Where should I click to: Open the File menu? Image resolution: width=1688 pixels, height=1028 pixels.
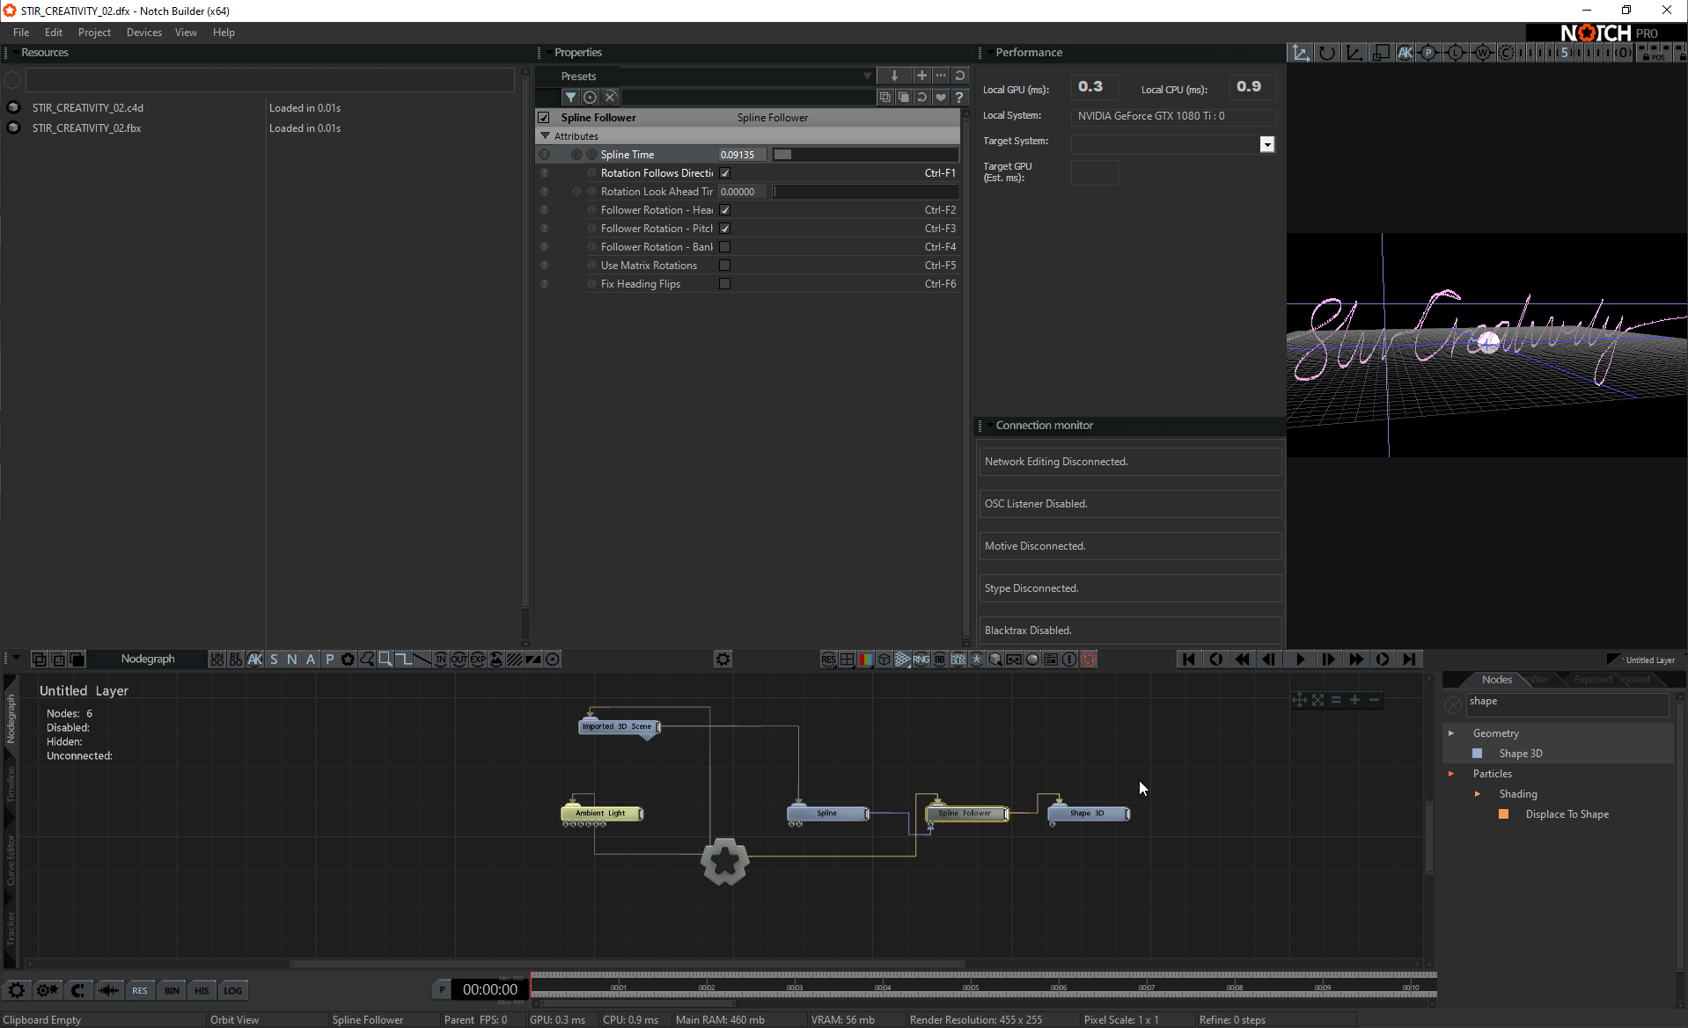21,33
